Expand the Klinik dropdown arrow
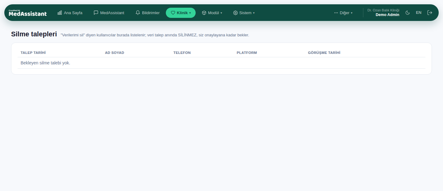443x191 pixels. tap(190, 13)
